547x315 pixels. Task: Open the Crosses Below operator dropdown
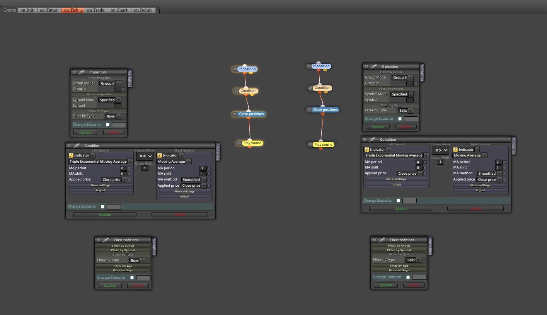coord(145,156)
